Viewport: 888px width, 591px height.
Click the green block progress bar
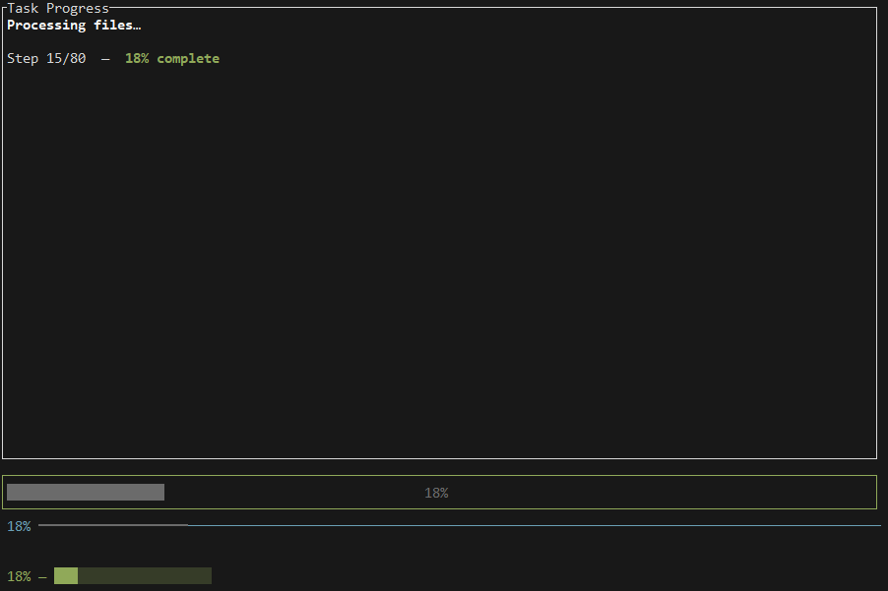coord(133,575)
